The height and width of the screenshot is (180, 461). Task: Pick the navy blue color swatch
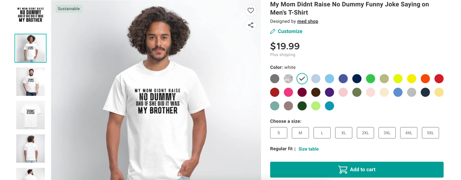pyautogui.click(x=357, y=79)
